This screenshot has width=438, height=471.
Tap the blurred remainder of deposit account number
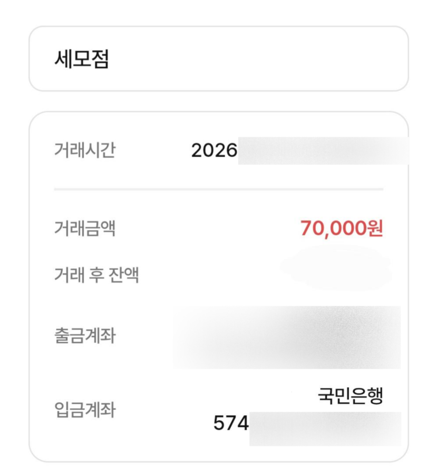tap(325, 428)
